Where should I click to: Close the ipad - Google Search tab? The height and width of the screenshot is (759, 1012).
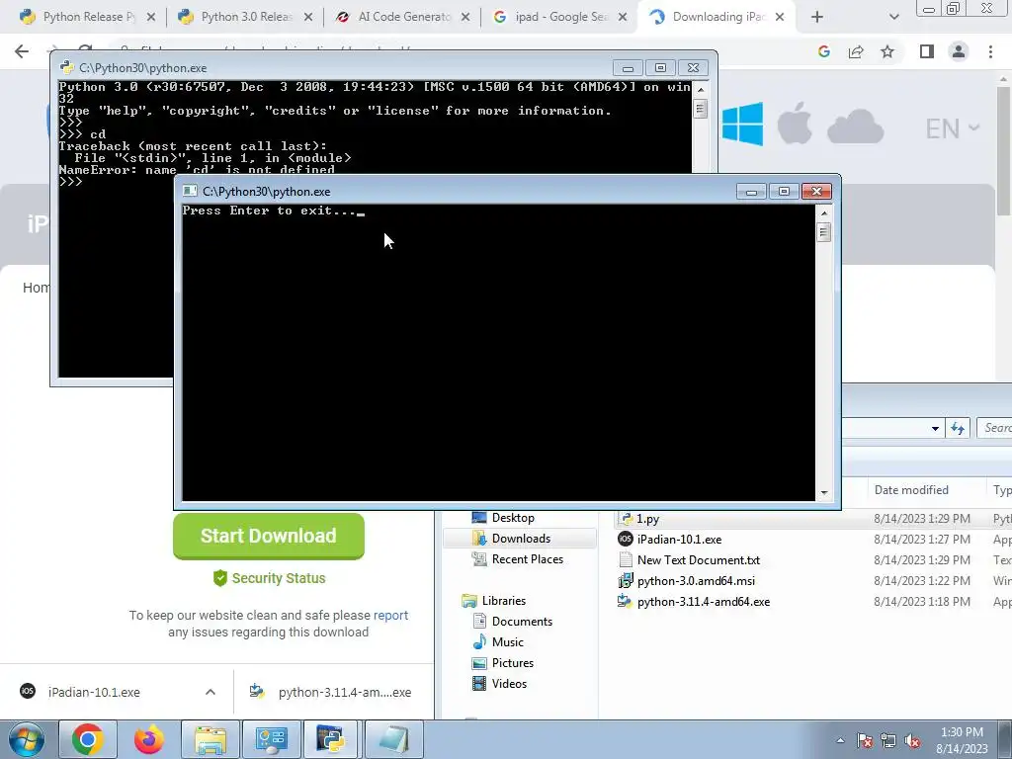pyautogui.click(x=623, y=18)
